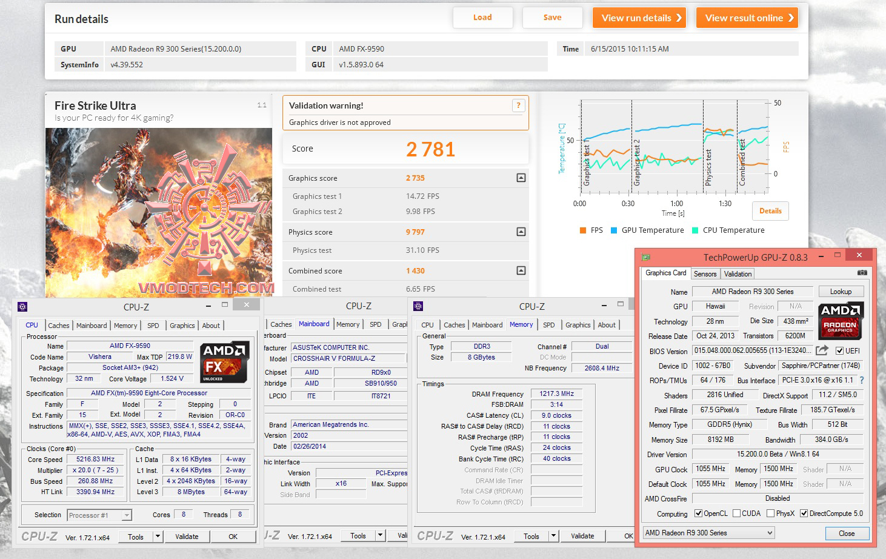886x559 pixels.
Task: Click the Combined test row showing 6.65 FPS
Action: (x=406, y=289)
